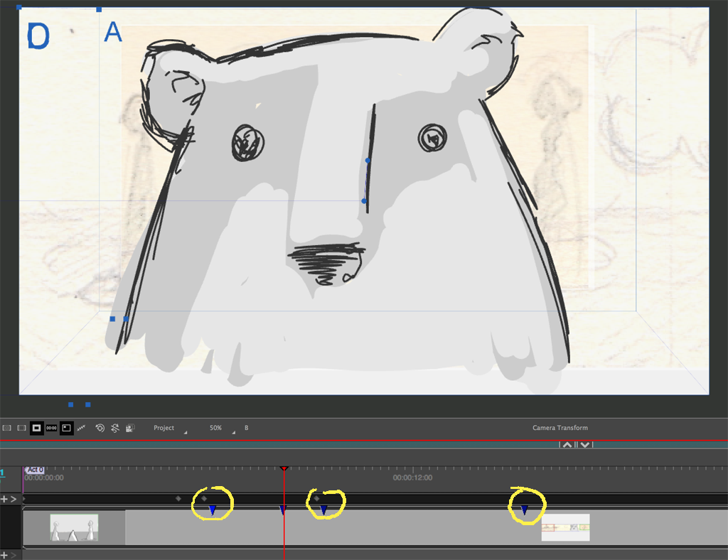Click the stacked-pages icon beside the reset icons
The image size is (728, 560).
(x=129, y=428)
